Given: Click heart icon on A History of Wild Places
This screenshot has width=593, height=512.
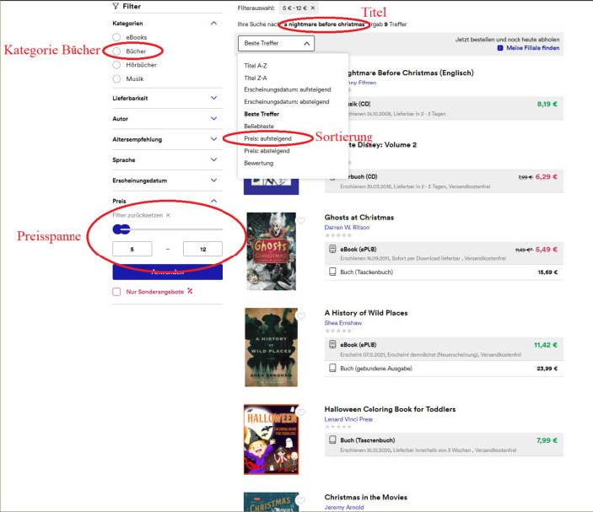Looking at the screenshot, I should point(301,315).
